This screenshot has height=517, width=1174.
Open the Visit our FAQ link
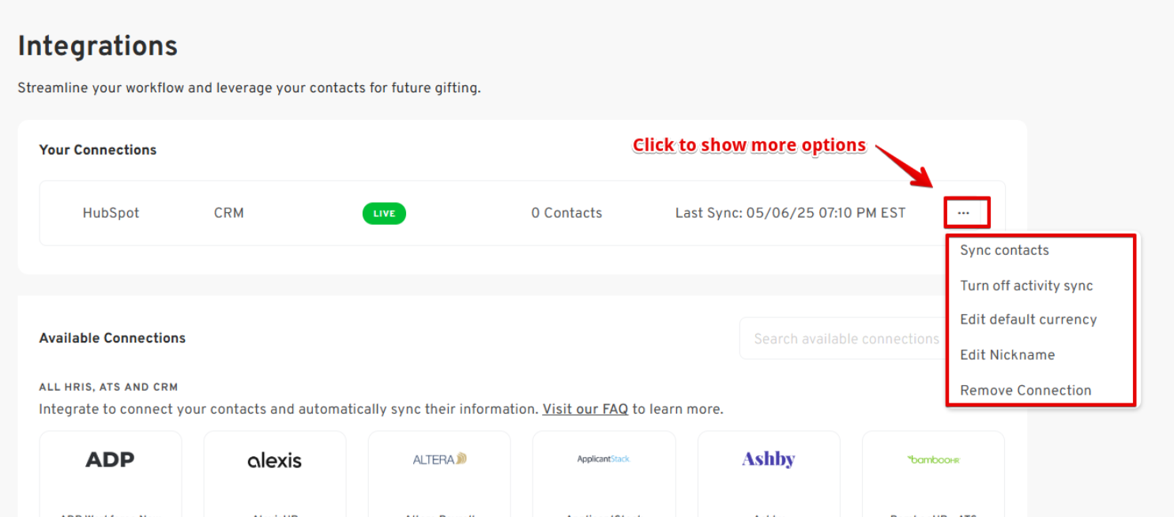585,410
